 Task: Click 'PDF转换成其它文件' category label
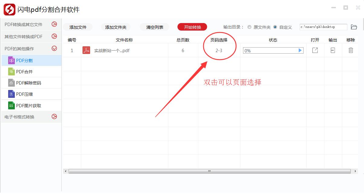pos(24,25)
